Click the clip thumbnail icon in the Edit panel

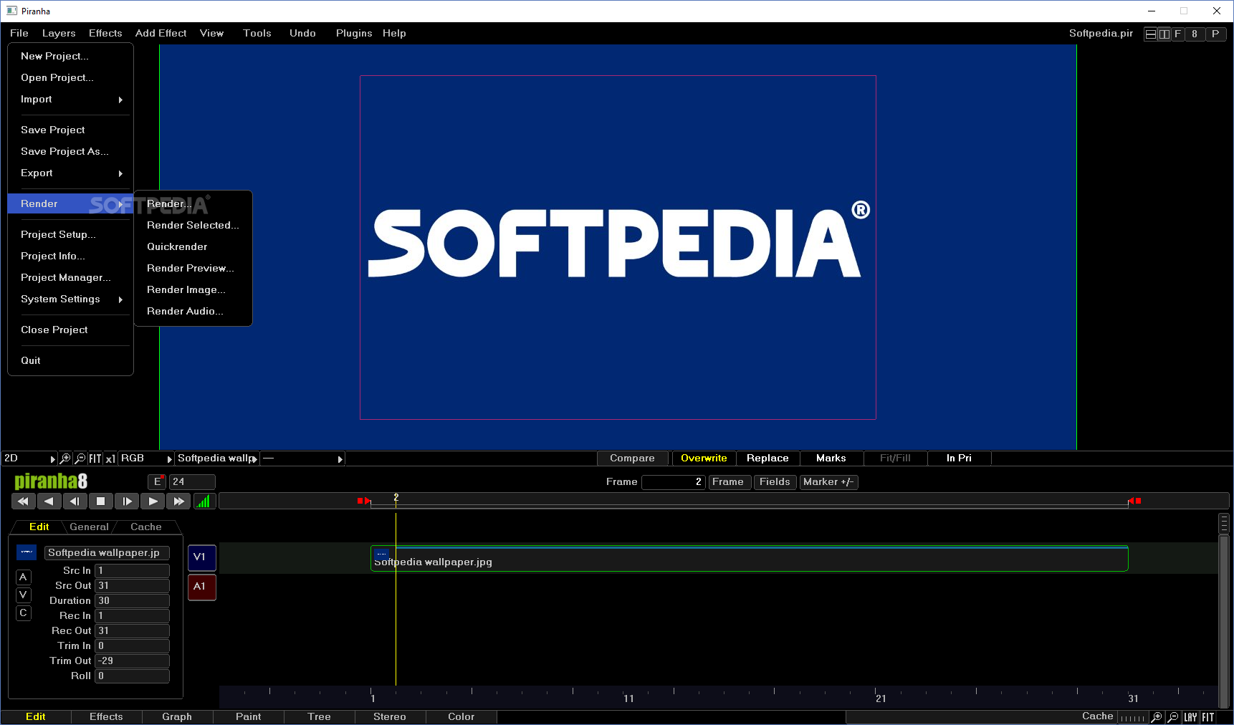point(27,552)
